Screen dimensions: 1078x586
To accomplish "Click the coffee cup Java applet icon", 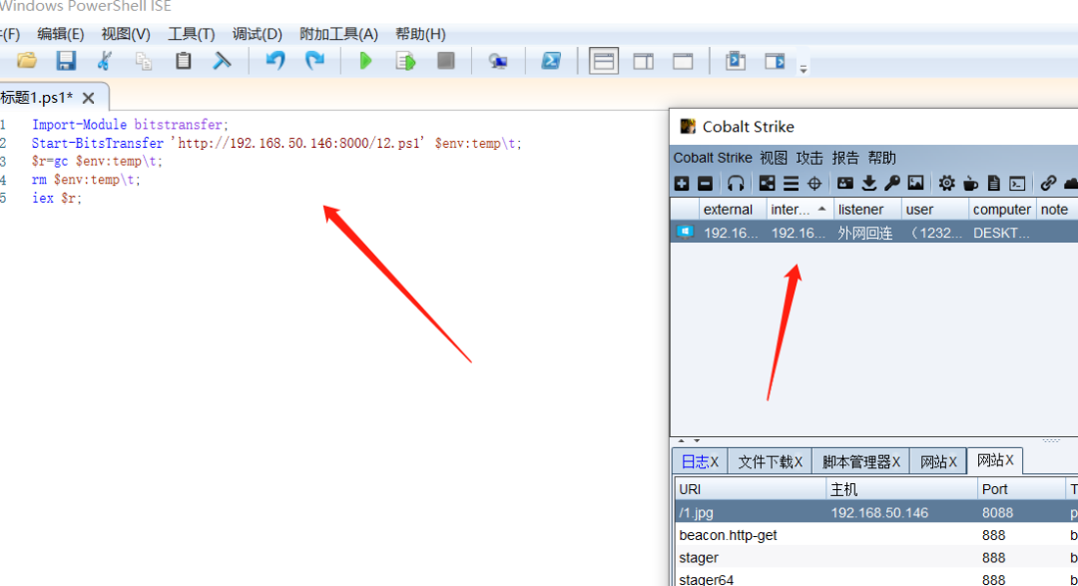I will coord(971,183).
